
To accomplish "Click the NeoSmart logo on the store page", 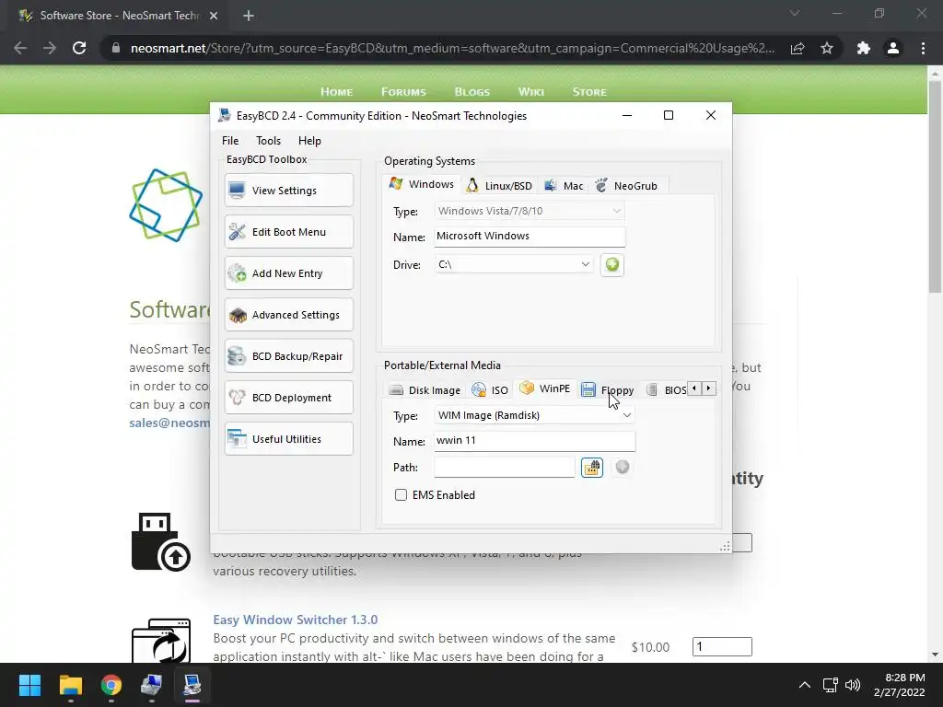I will pos(166,205).
